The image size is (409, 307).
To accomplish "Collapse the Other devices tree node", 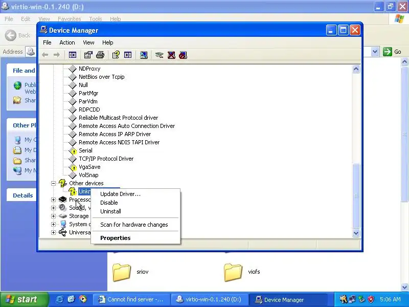I will click(53, 183).
